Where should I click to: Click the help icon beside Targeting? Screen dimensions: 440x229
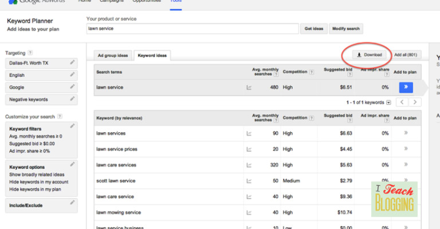click(x=30, y=53)
